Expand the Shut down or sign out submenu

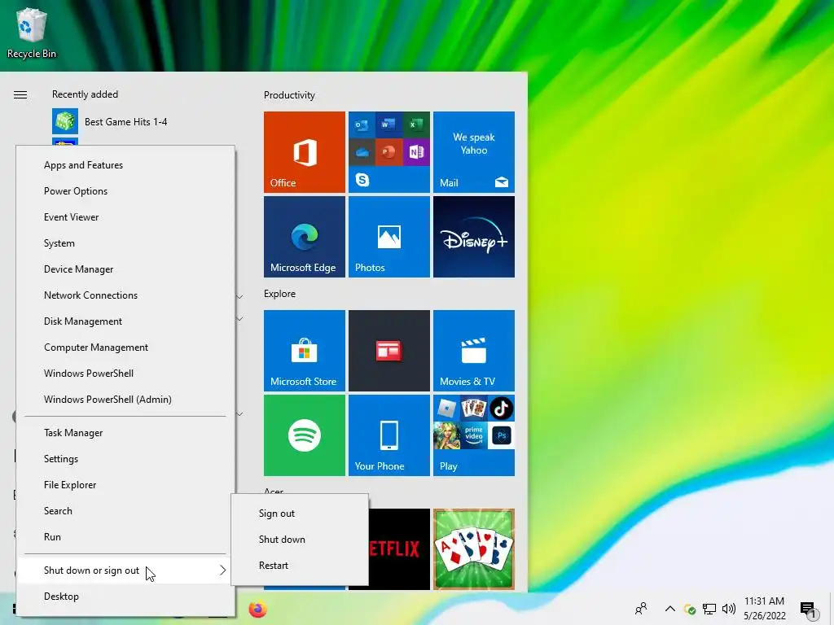[125, 570]
